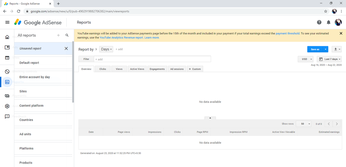The height and width of the screenshot is (167, 346).
Task: Open the Save as dropdown arrow
Action: [x=326, y=49]
